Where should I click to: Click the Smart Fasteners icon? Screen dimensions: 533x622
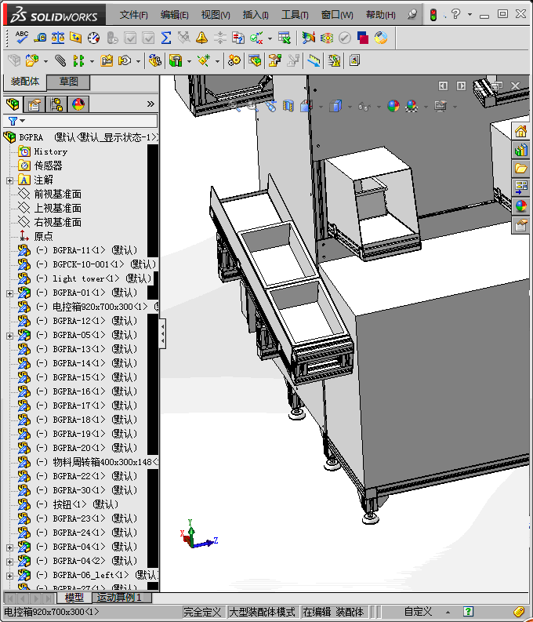tap(106, 60)
